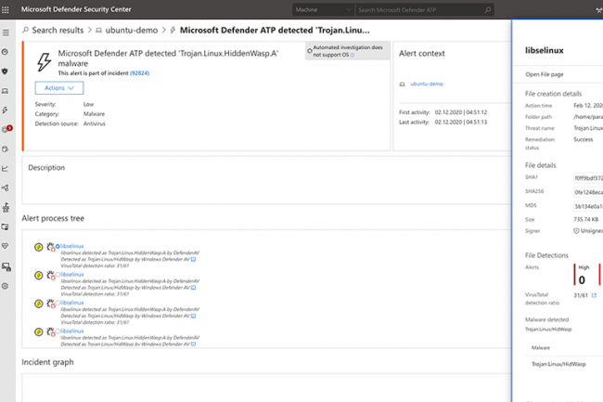Click the 'Alert process tree' heading

[53, 218]
